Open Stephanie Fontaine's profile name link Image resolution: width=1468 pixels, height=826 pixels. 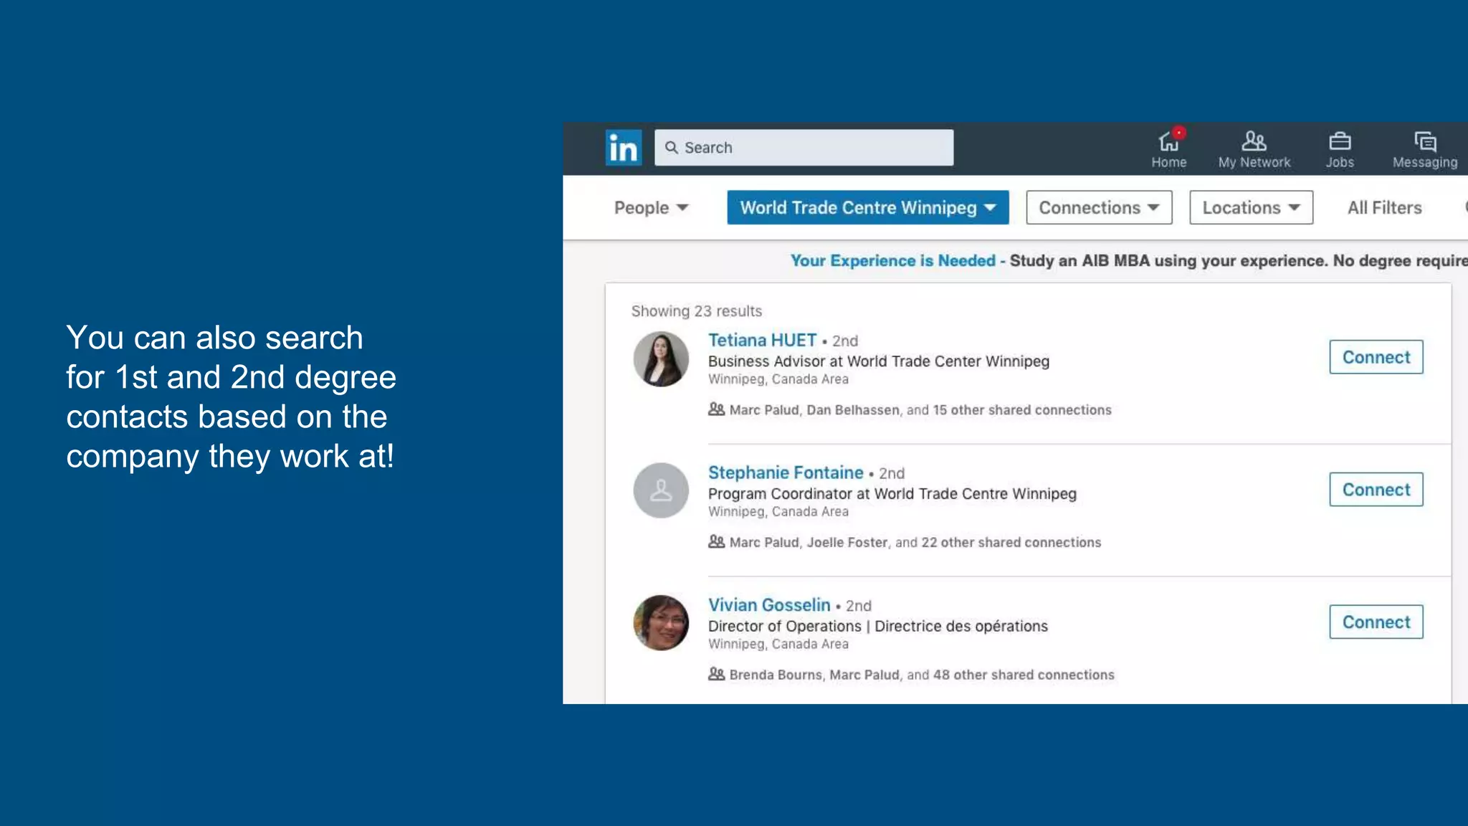[x=786, y=473]
